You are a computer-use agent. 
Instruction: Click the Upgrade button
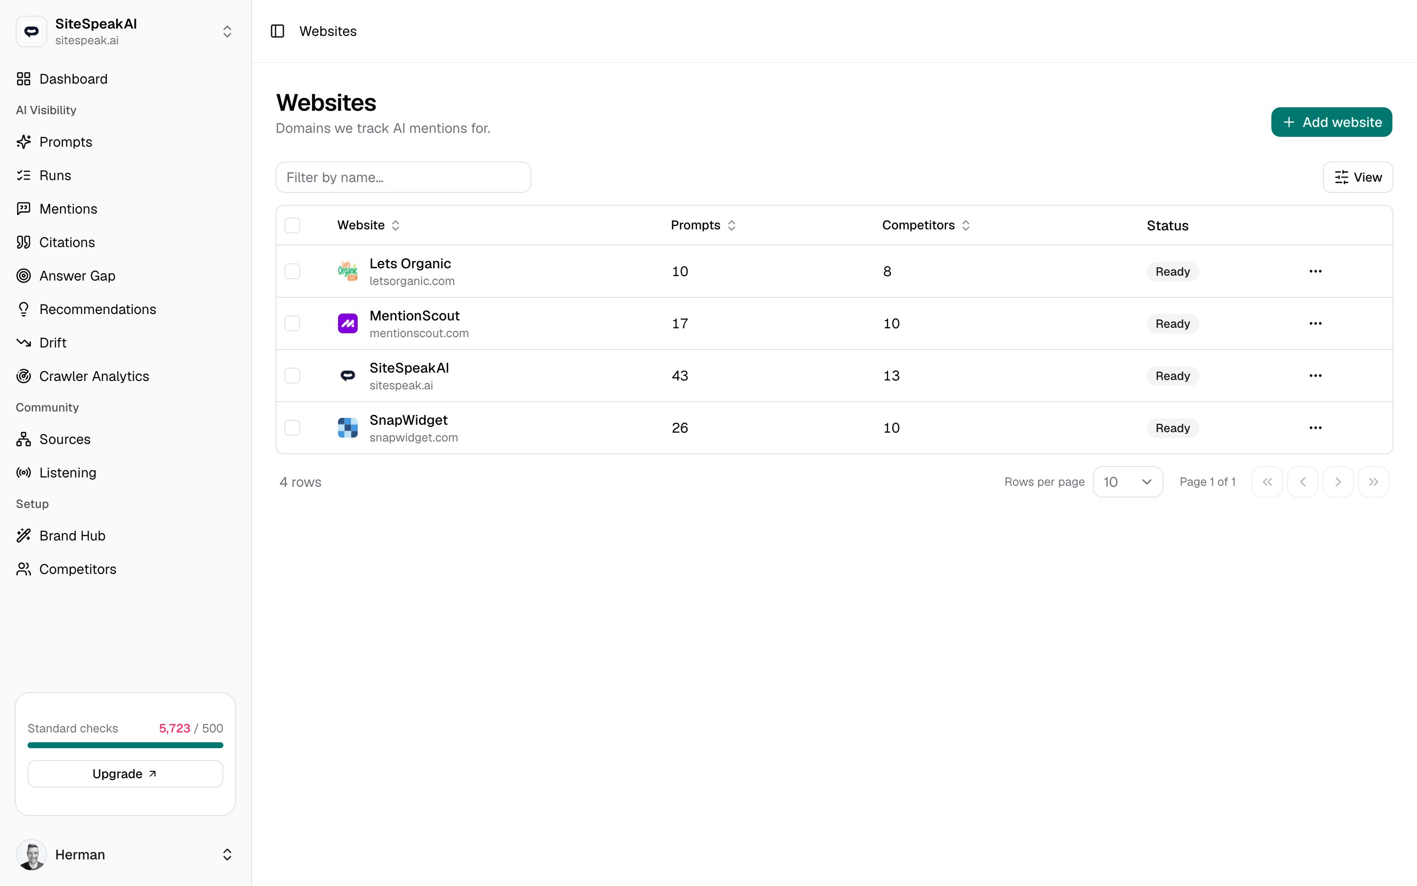pyautogui.click(x=125, y=773)
